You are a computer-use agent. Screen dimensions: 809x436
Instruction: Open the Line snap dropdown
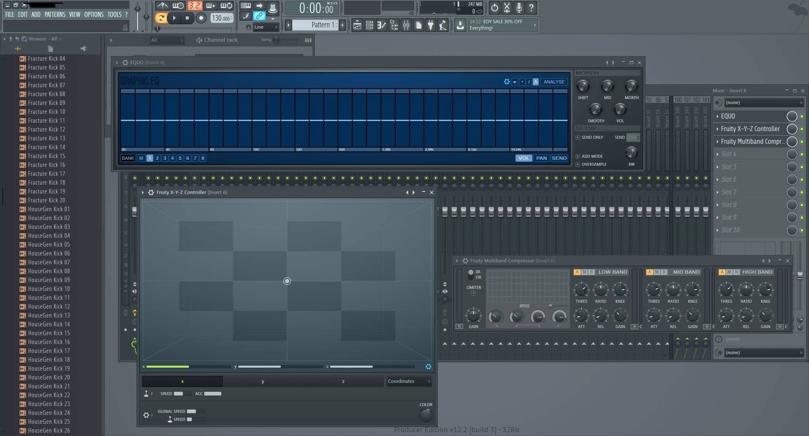[265, 27]
